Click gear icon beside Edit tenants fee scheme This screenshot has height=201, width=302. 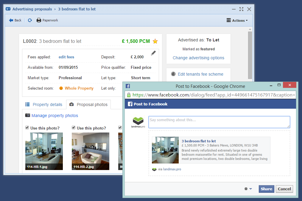click(x=173, y=74)
